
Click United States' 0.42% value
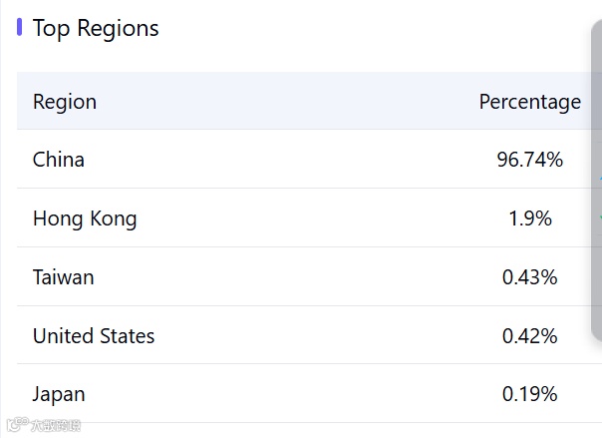click(530, 336)
